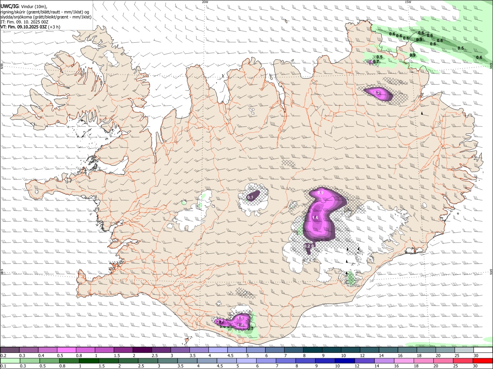
Task: Click the '0.5' value in the offshore green band
Action: (x=461, y=48)
